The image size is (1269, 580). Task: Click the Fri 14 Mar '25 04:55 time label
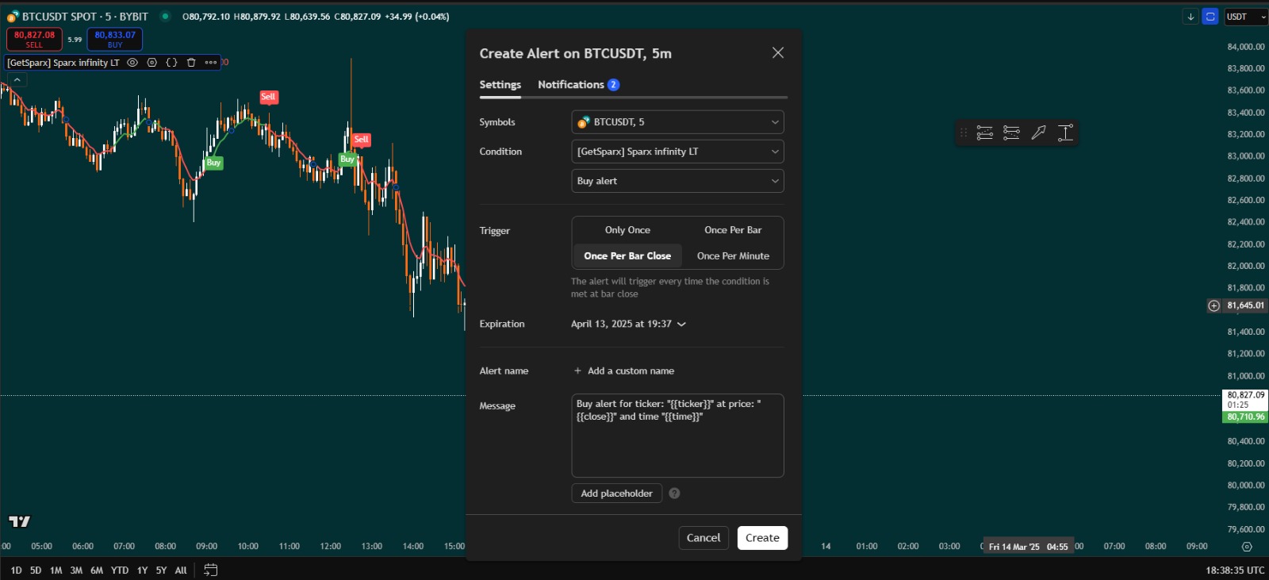pyautogui.click(x=1028, y=547)
